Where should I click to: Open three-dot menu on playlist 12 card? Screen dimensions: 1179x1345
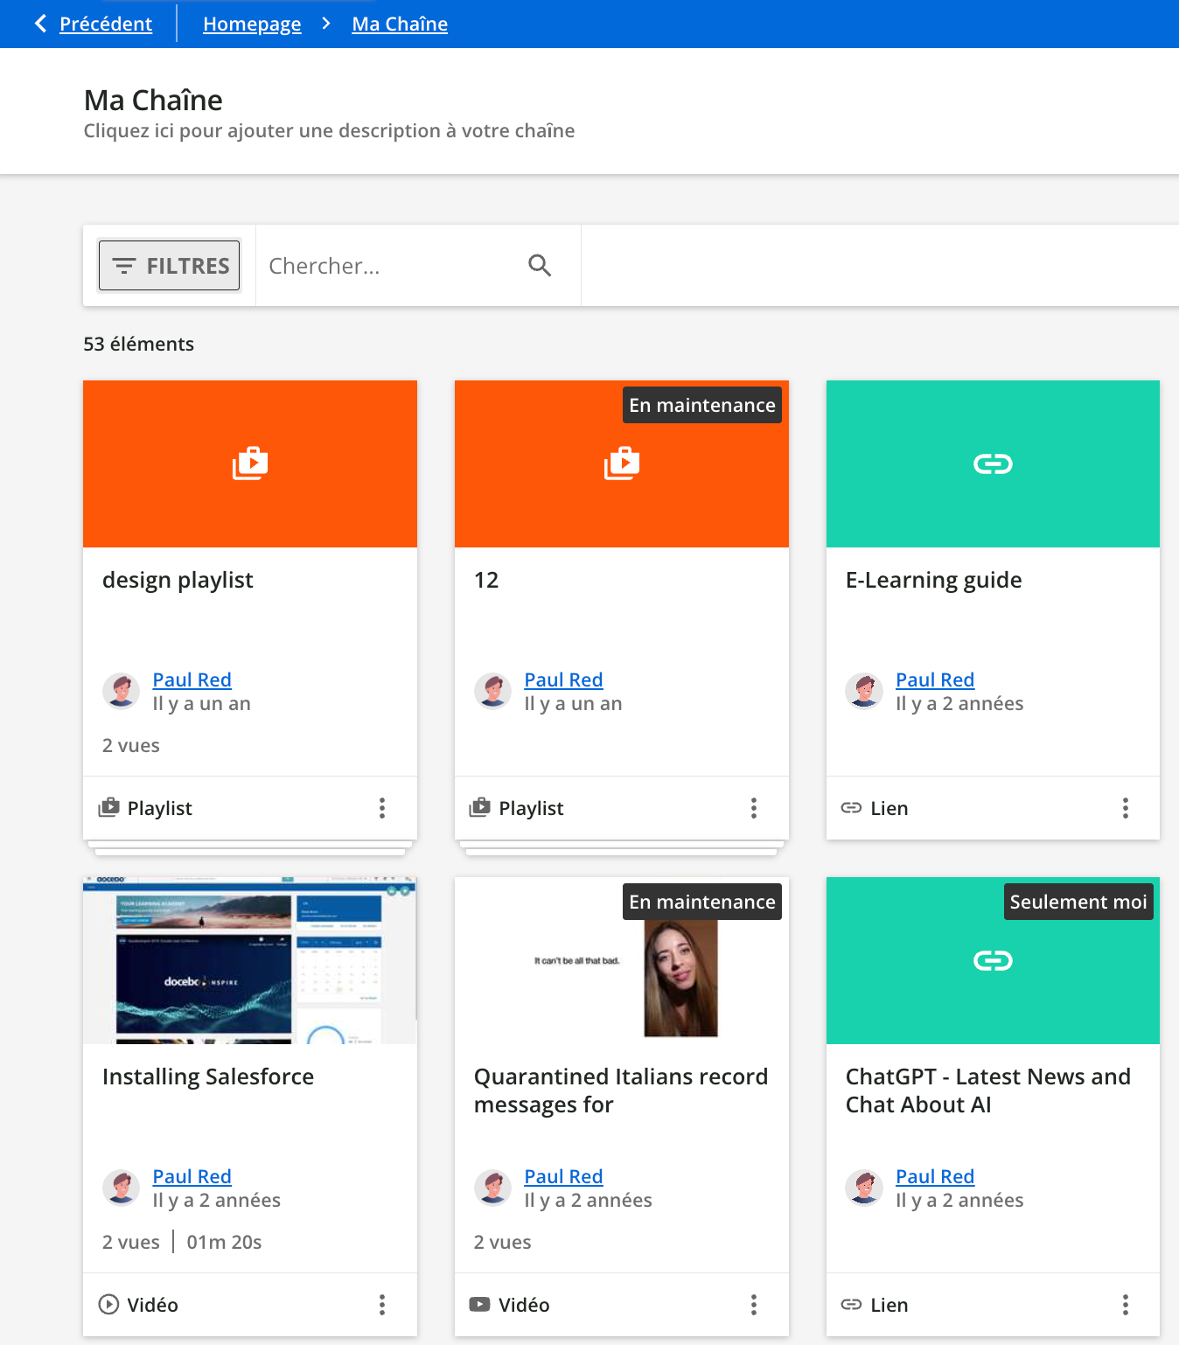[x=754, y=808]
